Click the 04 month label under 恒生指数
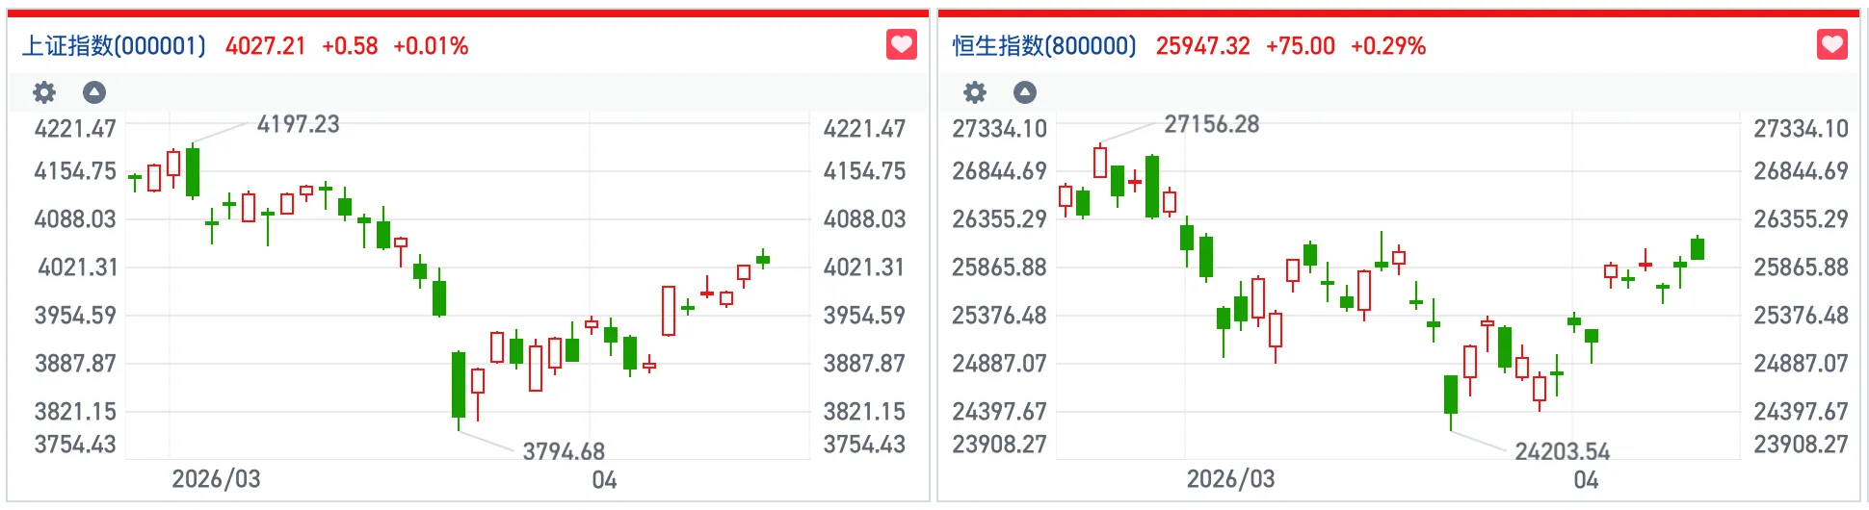Image resolution: width=1869 pixels, height=510 pixels. 1586,479
